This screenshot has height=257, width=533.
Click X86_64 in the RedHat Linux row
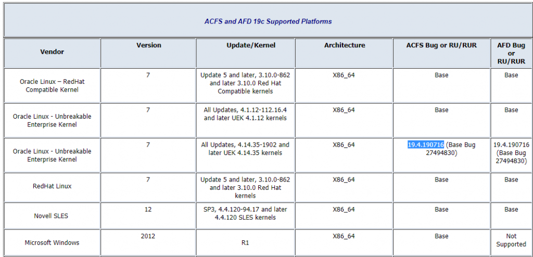(x=344, y=179)
